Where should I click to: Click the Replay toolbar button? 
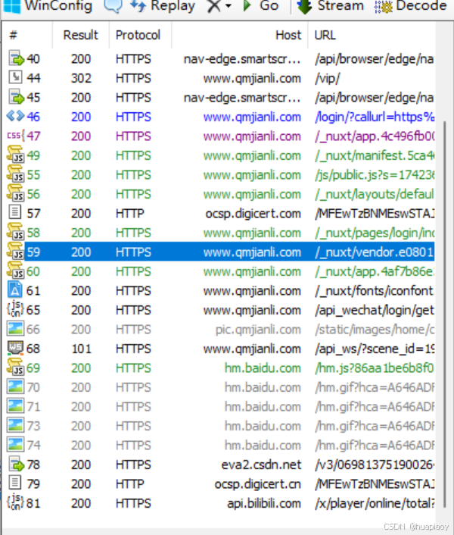pos(163,6)
